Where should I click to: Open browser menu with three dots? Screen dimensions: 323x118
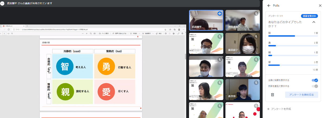[x=184, y=30]
